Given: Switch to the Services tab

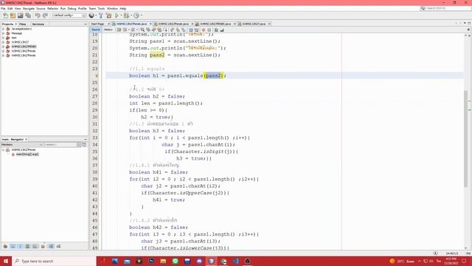Looking at the screenshot, I should click(38, 24).
